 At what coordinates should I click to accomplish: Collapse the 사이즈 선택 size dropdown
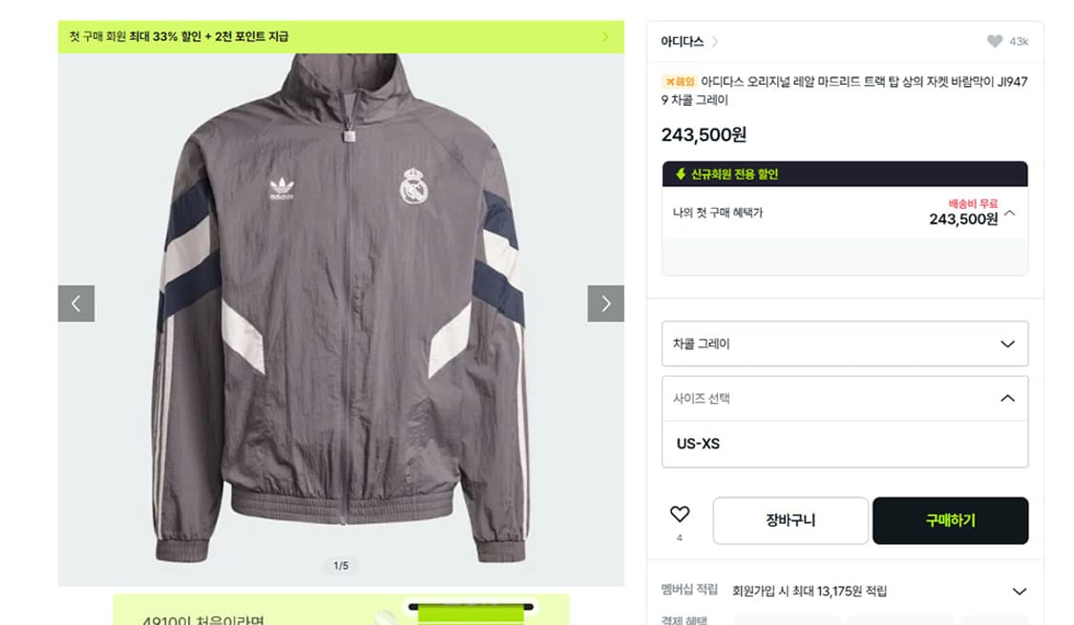[1007, 399]
